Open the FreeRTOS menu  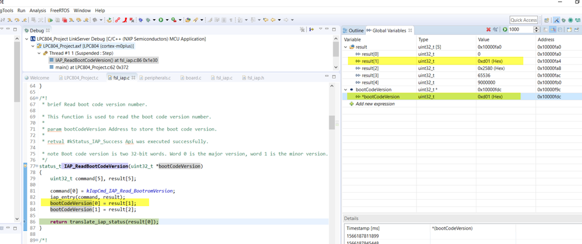pyautogui.click(x=59, y=10)
